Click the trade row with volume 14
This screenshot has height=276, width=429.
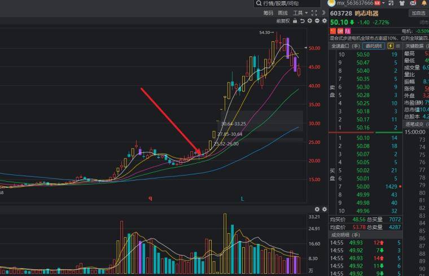click(x=366, y=258)
